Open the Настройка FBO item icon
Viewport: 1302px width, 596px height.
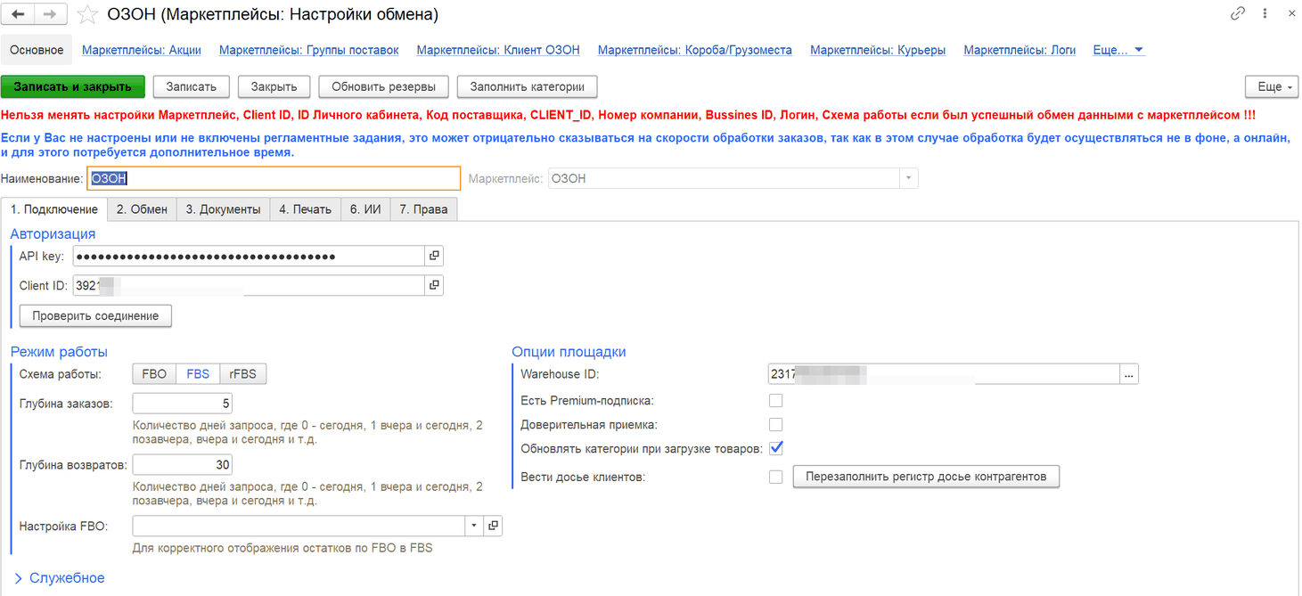(x=493, y=526)
